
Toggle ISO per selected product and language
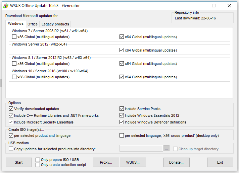coord(11,135)
